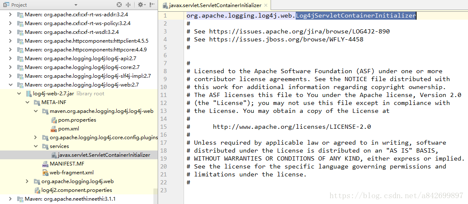Select pom.properties file
This screenshot has width=468, height=204.
(77, 120)
